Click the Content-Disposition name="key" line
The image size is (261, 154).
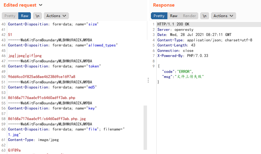[x=52, y=108]
